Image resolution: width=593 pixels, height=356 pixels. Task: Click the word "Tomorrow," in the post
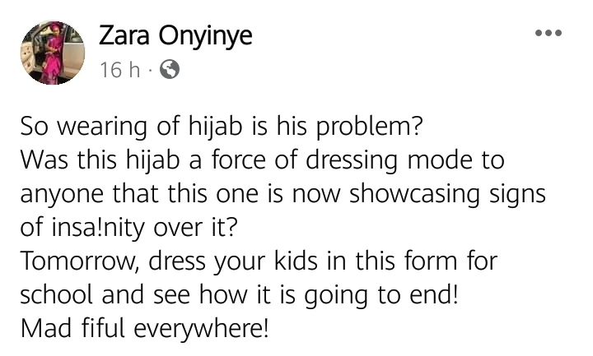pos(76,261)
